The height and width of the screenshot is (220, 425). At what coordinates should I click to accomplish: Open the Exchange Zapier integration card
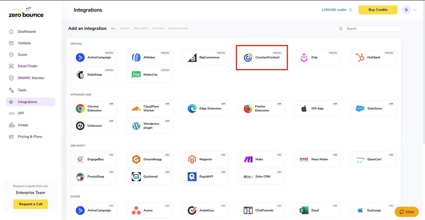click(373, 210)
